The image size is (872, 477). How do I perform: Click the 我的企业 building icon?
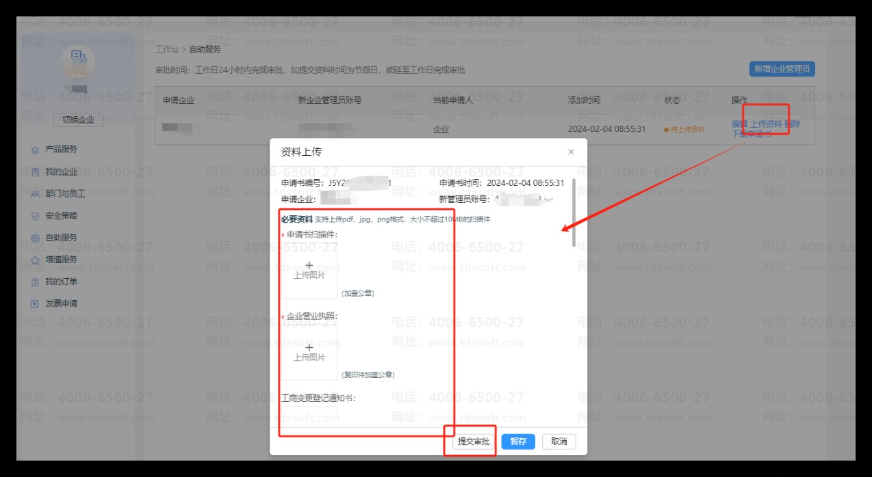35,172
